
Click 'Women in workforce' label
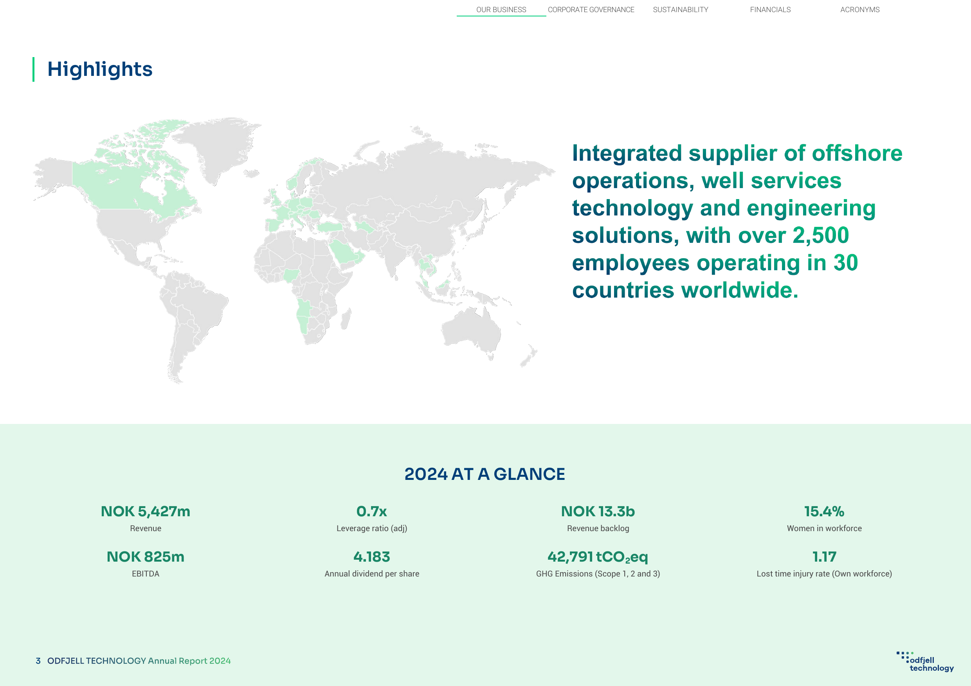[x=824, y=528]
